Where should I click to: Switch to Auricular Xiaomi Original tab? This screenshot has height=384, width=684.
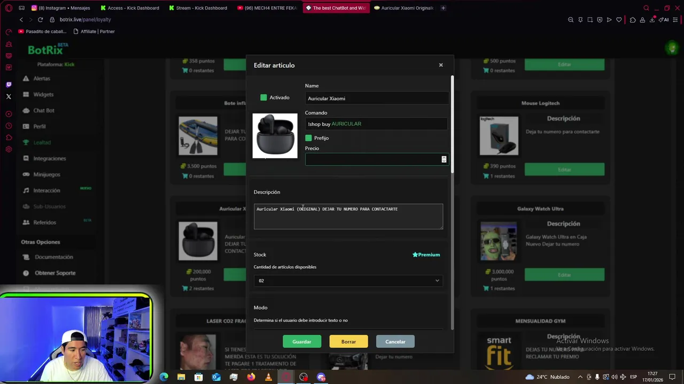(x=404, y=8)
